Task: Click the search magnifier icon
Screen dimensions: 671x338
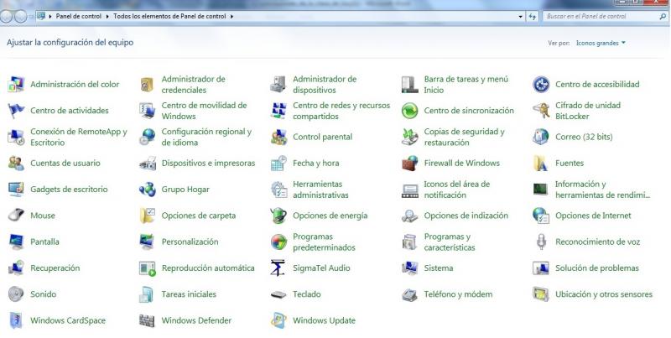Action: click(x=663, y=16)
